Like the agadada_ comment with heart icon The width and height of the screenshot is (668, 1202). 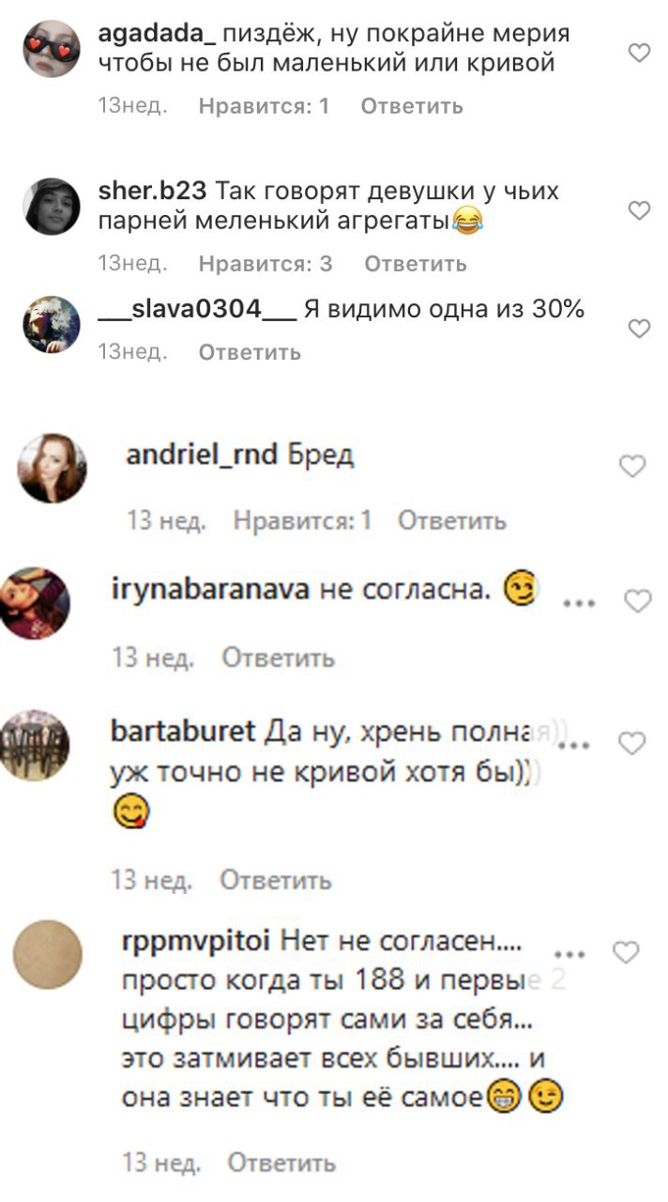pos(639,54)
